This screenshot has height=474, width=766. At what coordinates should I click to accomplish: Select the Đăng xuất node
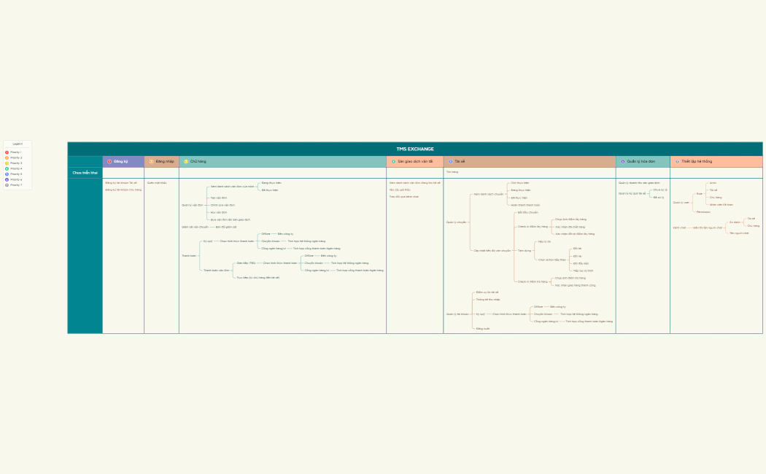[x=482, y=329]
